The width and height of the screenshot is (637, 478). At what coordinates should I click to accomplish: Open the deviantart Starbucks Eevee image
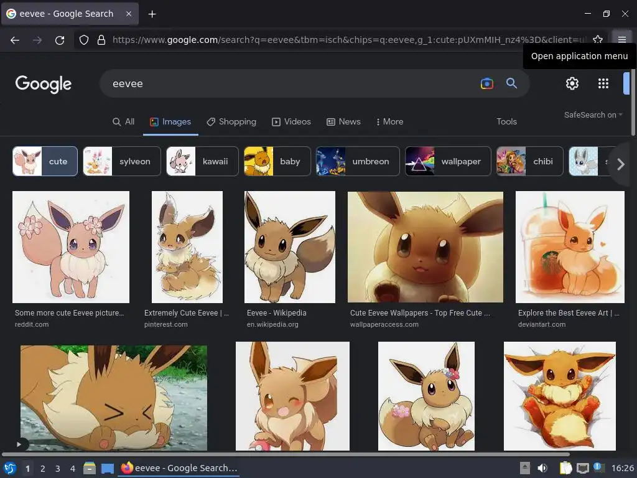(x=570, y=246)
